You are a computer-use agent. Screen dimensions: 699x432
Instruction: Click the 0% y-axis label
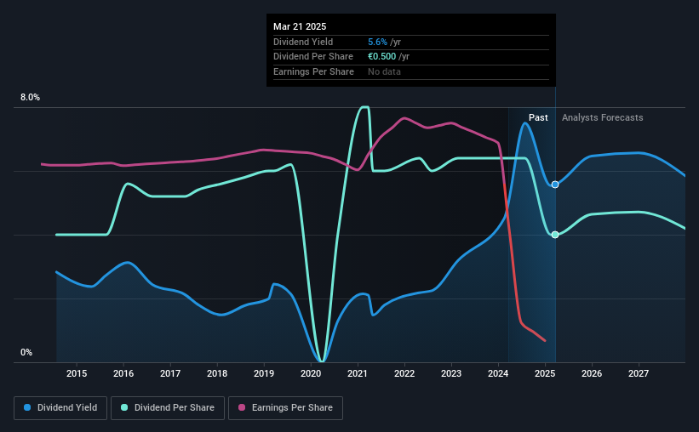coord(26,352)
